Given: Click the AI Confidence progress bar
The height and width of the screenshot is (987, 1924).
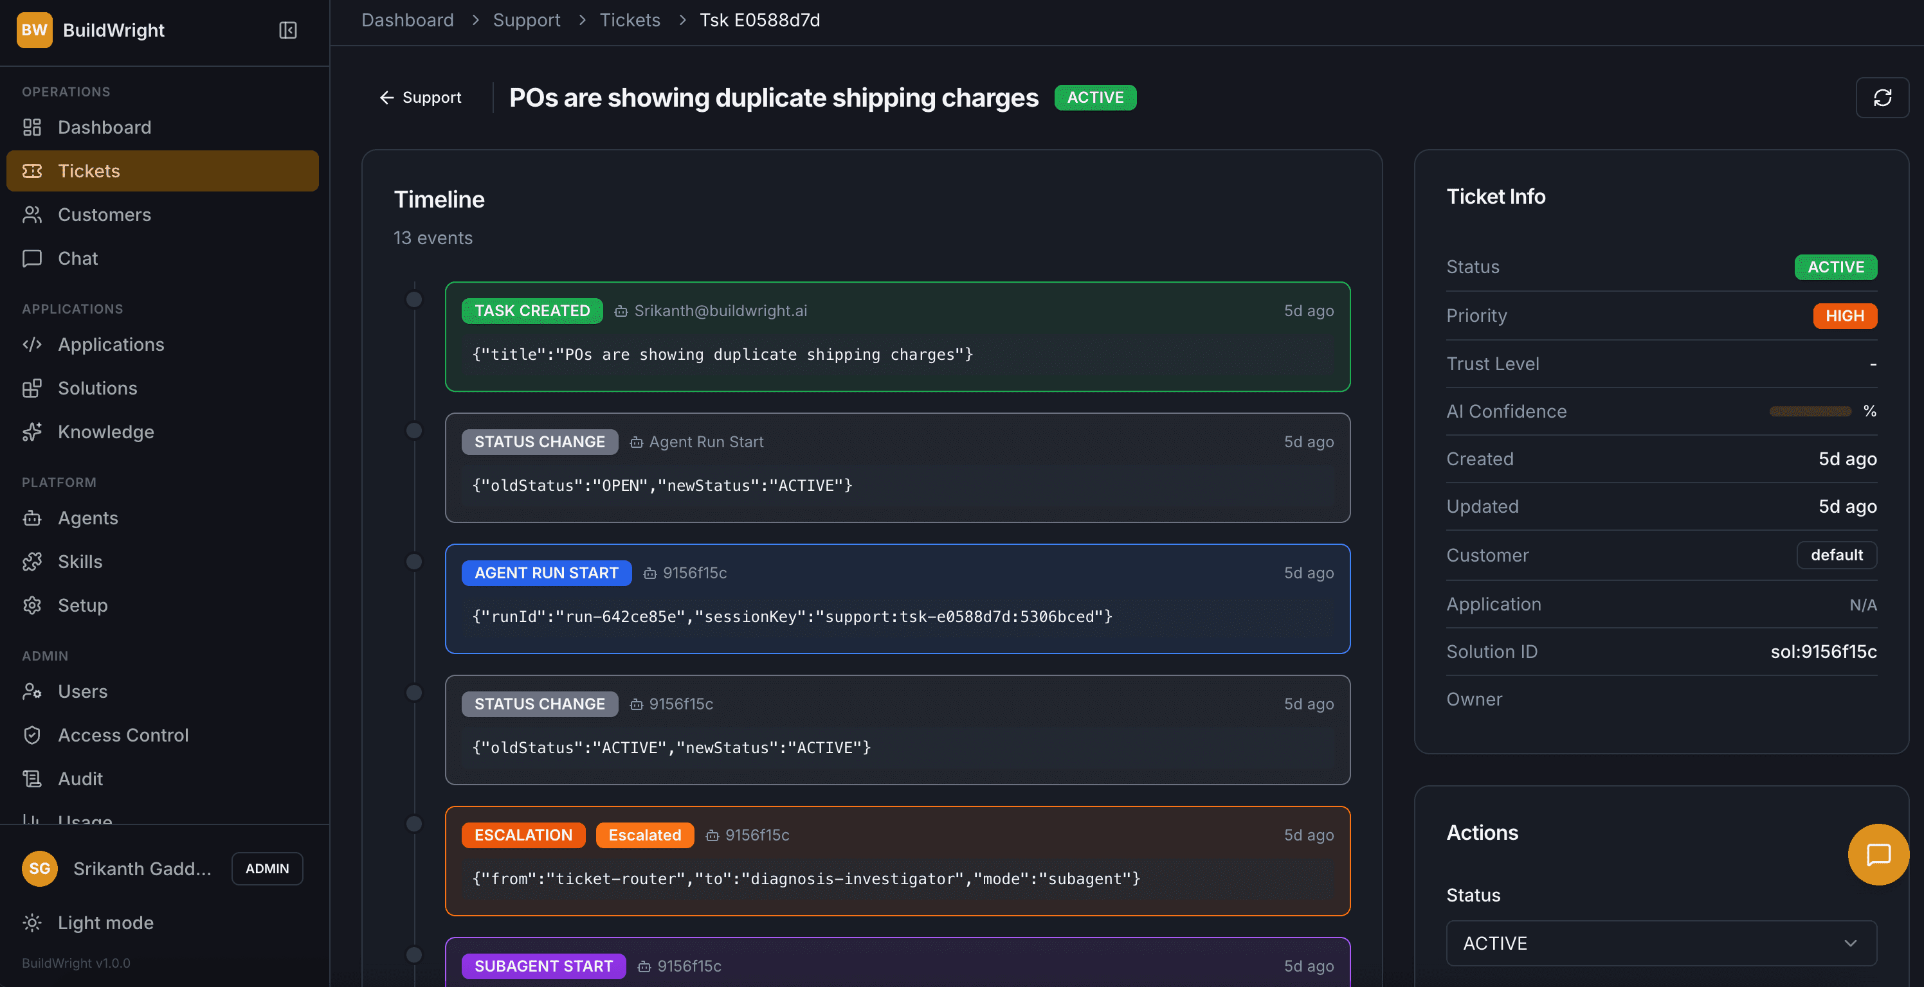Looking at the screenshot, I should click(x=1810, y=411).
